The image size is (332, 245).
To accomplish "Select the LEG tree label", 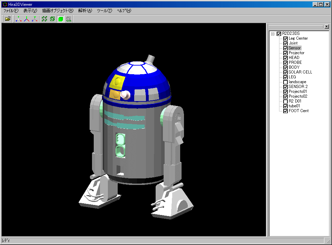I will tap(292, 77).
